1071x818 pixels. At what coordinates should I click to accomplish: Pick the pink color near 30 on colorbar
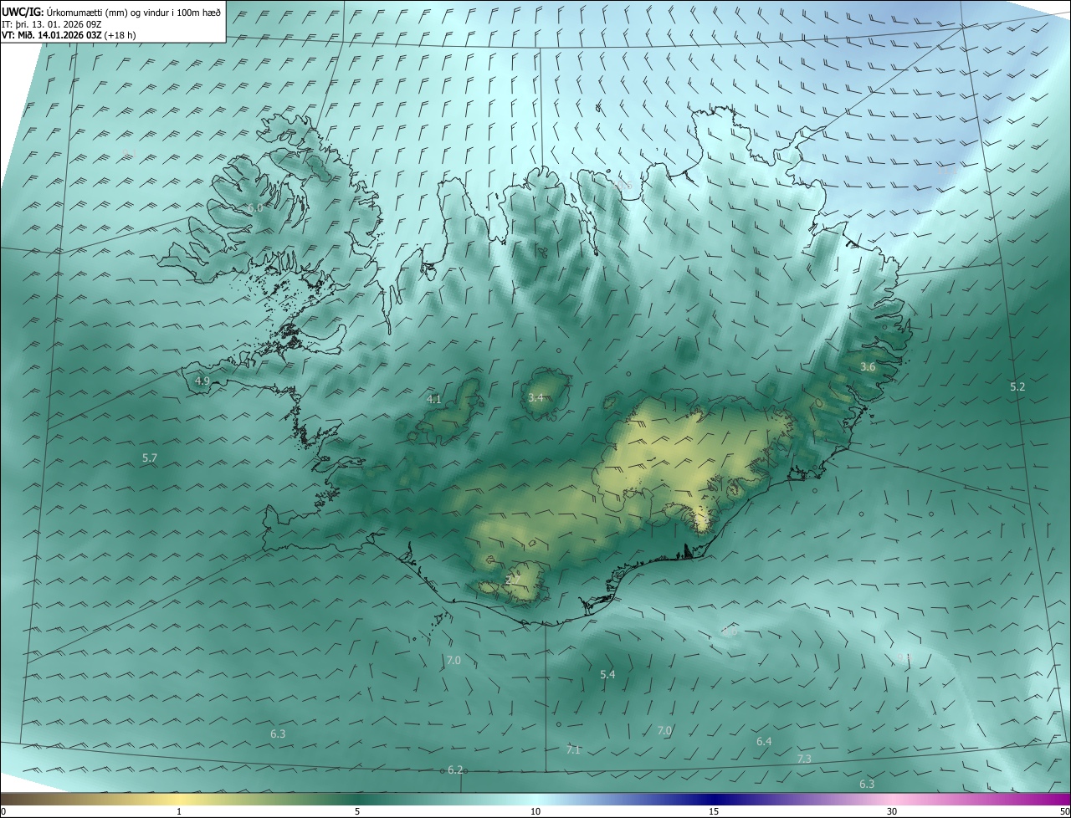pyautogui.click(x=892, y=800)
